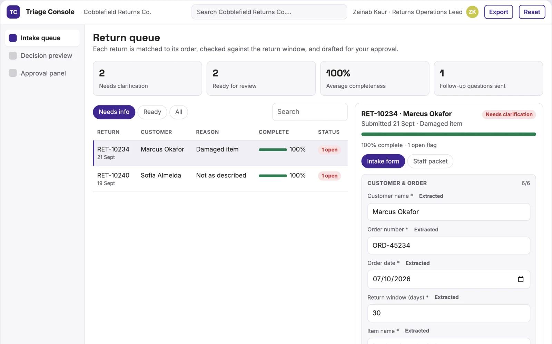552x344 pixels.
Task: Click the RET-10240 completeness progress bar
Action: click(x=273, y=176)
